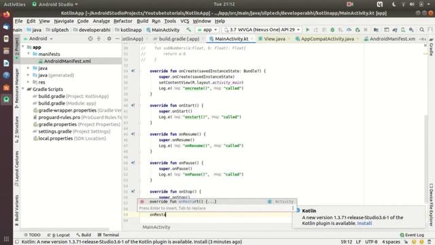Open the Build tool window button

tap(84, 235)
